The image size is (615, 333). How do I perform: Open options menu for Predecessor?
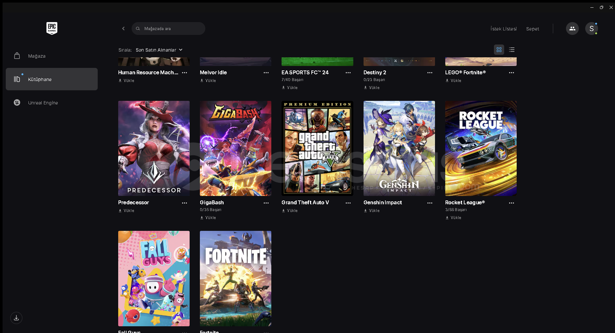(x=184, y=203)
